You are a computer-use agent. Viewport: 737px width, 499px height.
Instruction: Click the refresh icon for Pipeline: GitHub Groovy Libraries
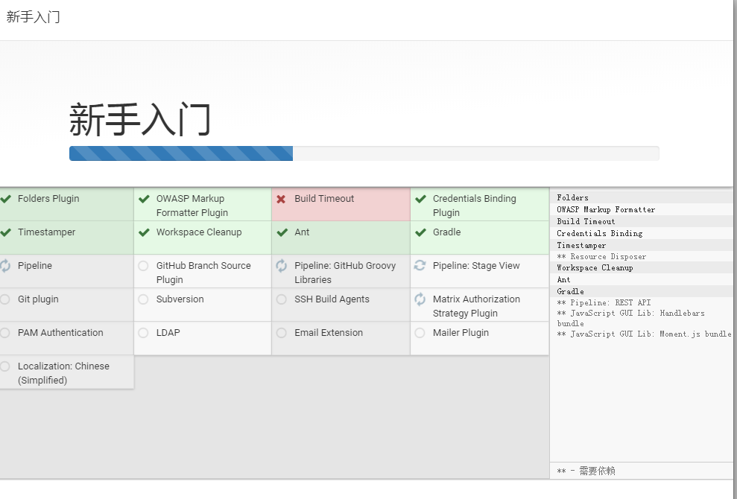[282, 266]
